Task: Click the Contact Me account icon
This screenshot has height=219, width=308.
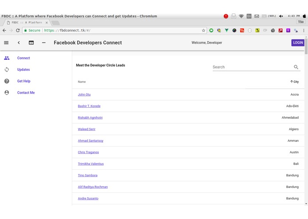Action: [x=7, y=93]
